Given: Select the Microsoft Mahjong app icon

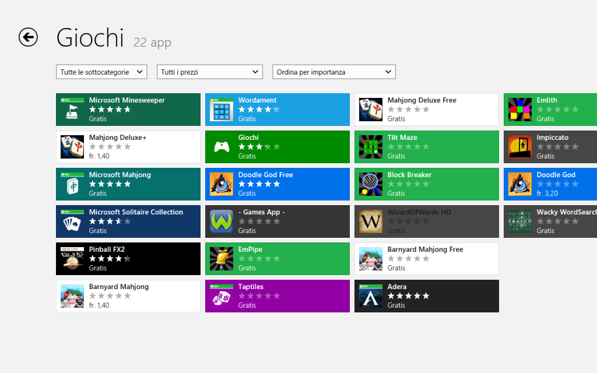Looking at the screenshot, I should point(72,184).
